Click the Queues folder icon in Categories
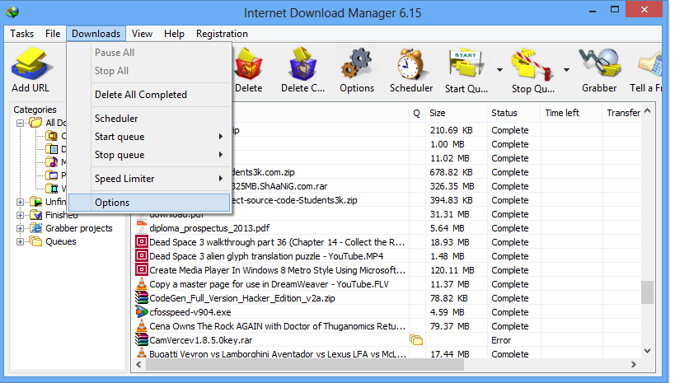 [35, 241]
